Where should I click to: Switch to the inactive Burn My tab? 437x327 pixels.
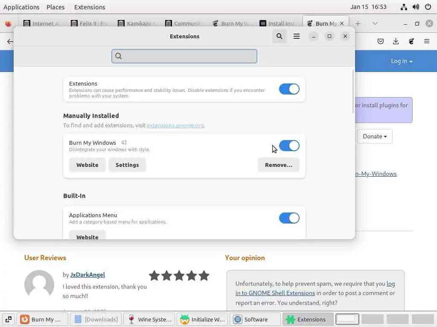[x=230, y=24]
